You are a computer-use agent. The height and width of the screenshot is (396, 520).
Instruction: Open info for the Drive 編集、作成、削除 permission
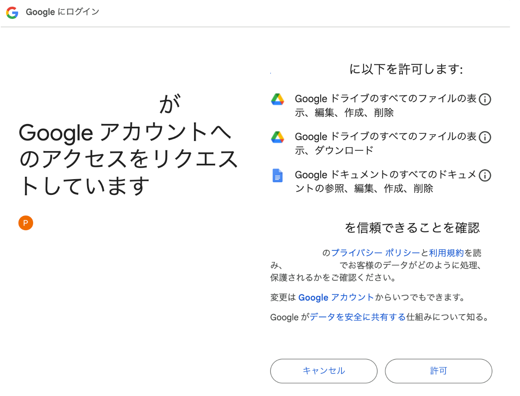pyautogui.click(x=485, y=99)
